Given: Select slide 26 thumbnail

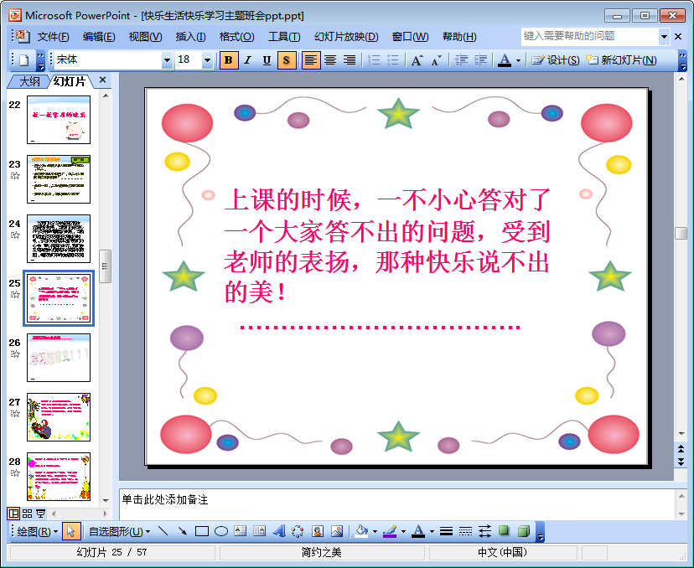Looking at the screenshot, I should click(x=59, y=358).
